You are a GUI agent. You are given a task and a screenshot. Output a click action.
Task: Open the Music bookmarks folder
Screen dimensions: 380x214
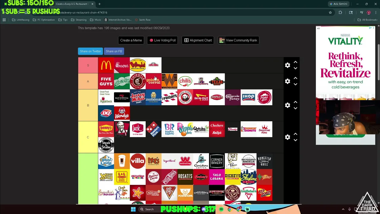pos(96,20)
